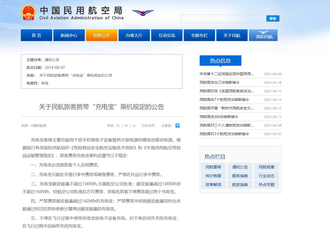Viewport: 330px width, 230px height.
Task: Open the 热点专题 hot column
Action: pos(266,185)
